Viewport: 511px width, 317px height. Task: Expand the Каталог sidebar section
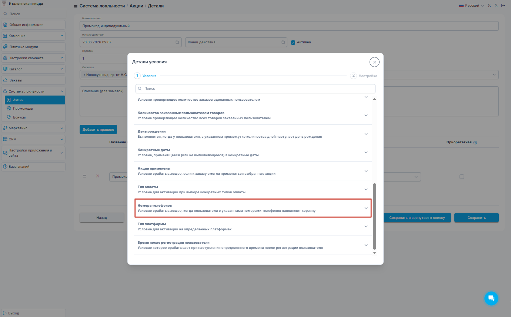(x=62, y=69)
